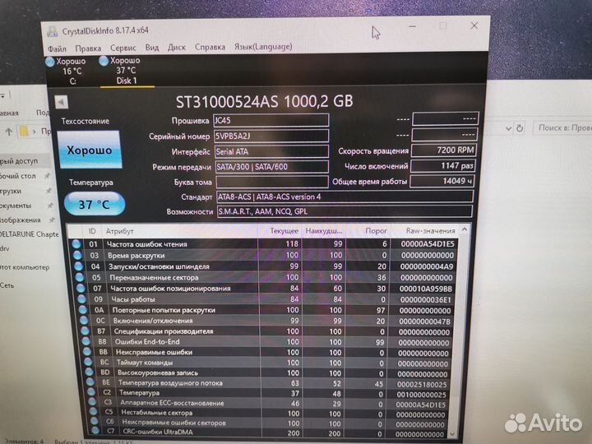
Task: Open the Файл menu
Action: (57, 49)
